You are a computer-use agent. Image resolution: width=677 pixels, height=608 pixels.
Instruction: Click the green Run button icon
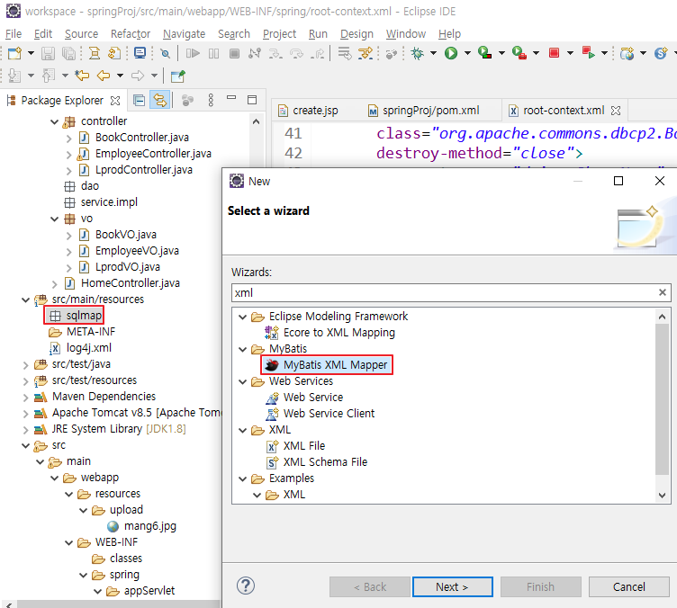451,53
